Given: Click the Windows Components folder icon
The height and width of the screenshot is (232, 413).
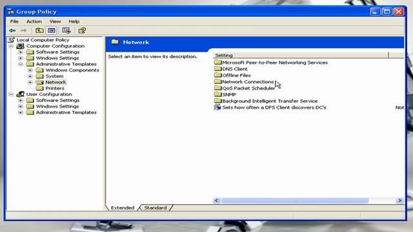Looking at the screenshot, I should (x=39, y=70).
